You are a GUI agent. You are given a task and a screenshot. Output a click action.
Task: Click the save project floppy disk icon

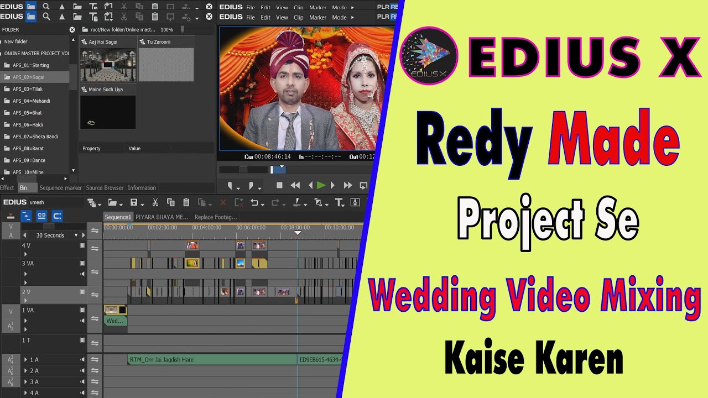(x=133, y=202)
